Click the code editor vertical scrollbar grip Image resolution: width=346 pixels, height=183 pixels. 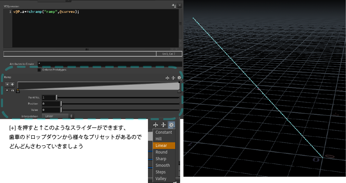(x=180, y=23)
